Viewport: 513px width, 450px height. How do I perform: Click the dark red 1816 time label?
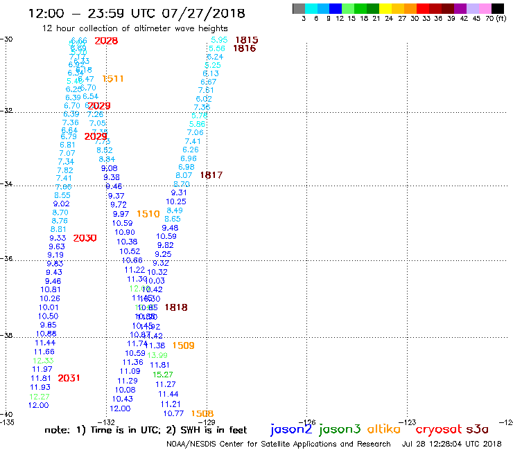point(245,48)
